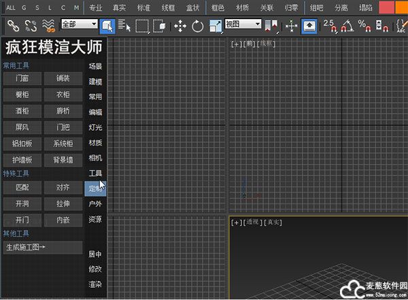Toggle the Window/Crossing selection mode

[x=159, y=26]
